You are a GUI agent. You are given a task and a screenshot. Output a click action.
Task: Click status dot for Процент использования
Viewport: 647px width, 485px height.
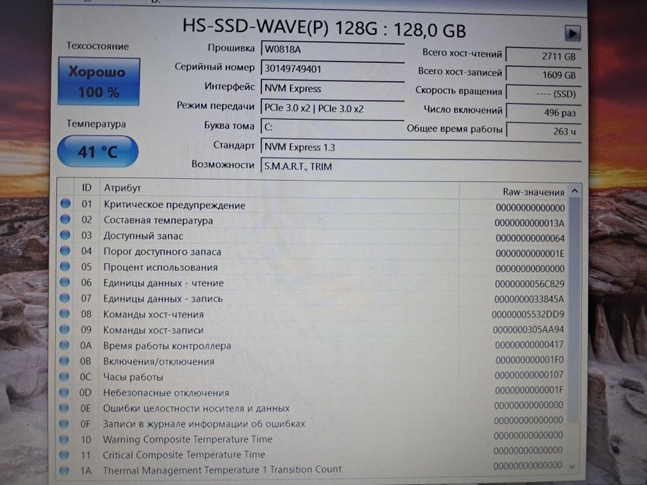[x=64, y=266]
